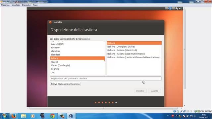Image resolution: width=212 pixels, height=119 pixels.
Task: Select Italiana - Italiana (Macintosh) variant
Action: click(x=134, y=50)
